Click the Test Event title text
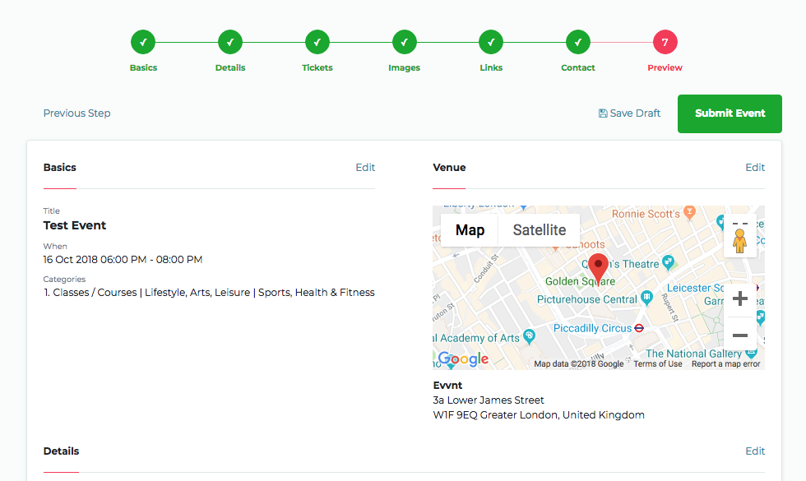 [75, 225]
